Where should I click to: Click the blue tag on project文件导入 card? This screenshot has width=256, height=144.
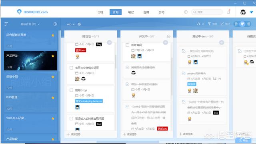(x=192, y=84)
